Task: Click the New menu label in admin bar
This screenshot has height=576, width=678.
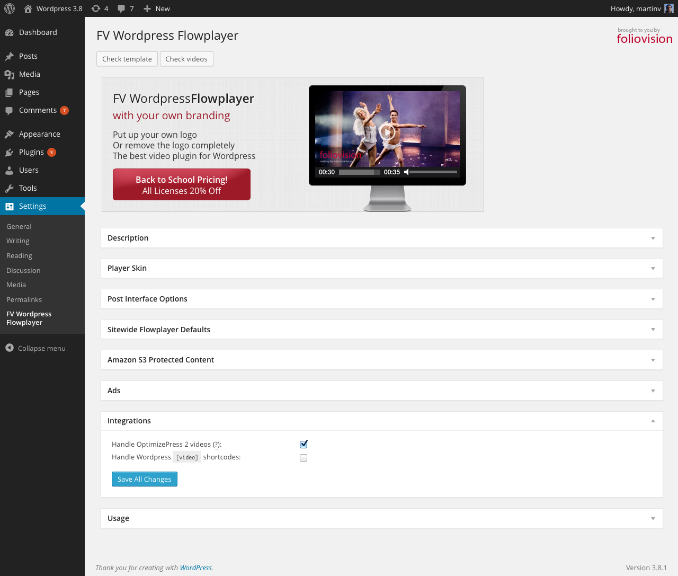Action: 163,8
